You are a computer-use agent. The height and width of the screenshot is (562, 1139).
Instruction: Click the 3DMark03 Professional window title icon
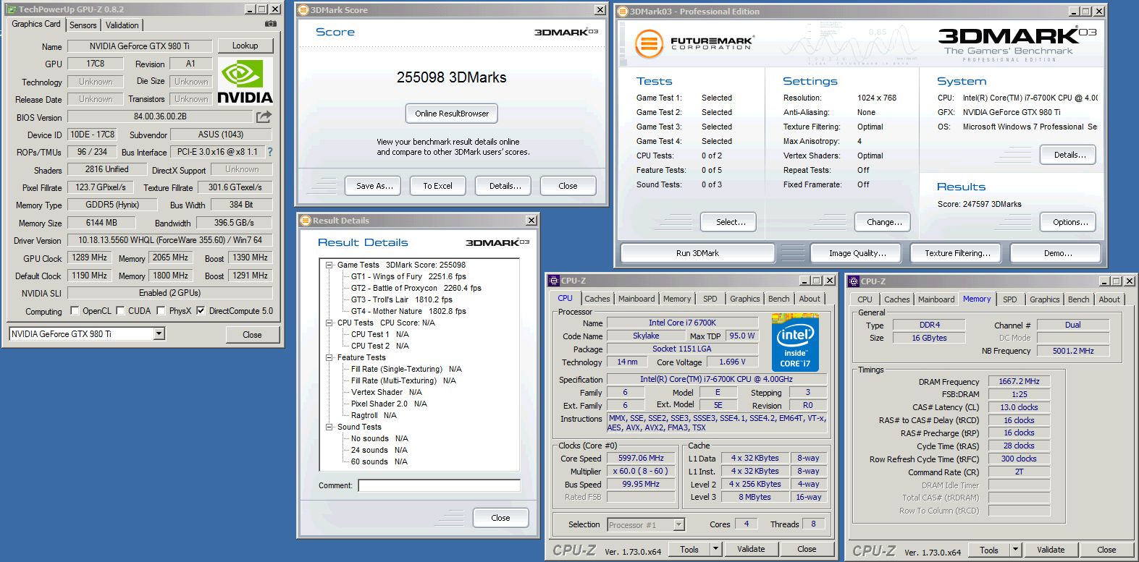pos(623,12)
